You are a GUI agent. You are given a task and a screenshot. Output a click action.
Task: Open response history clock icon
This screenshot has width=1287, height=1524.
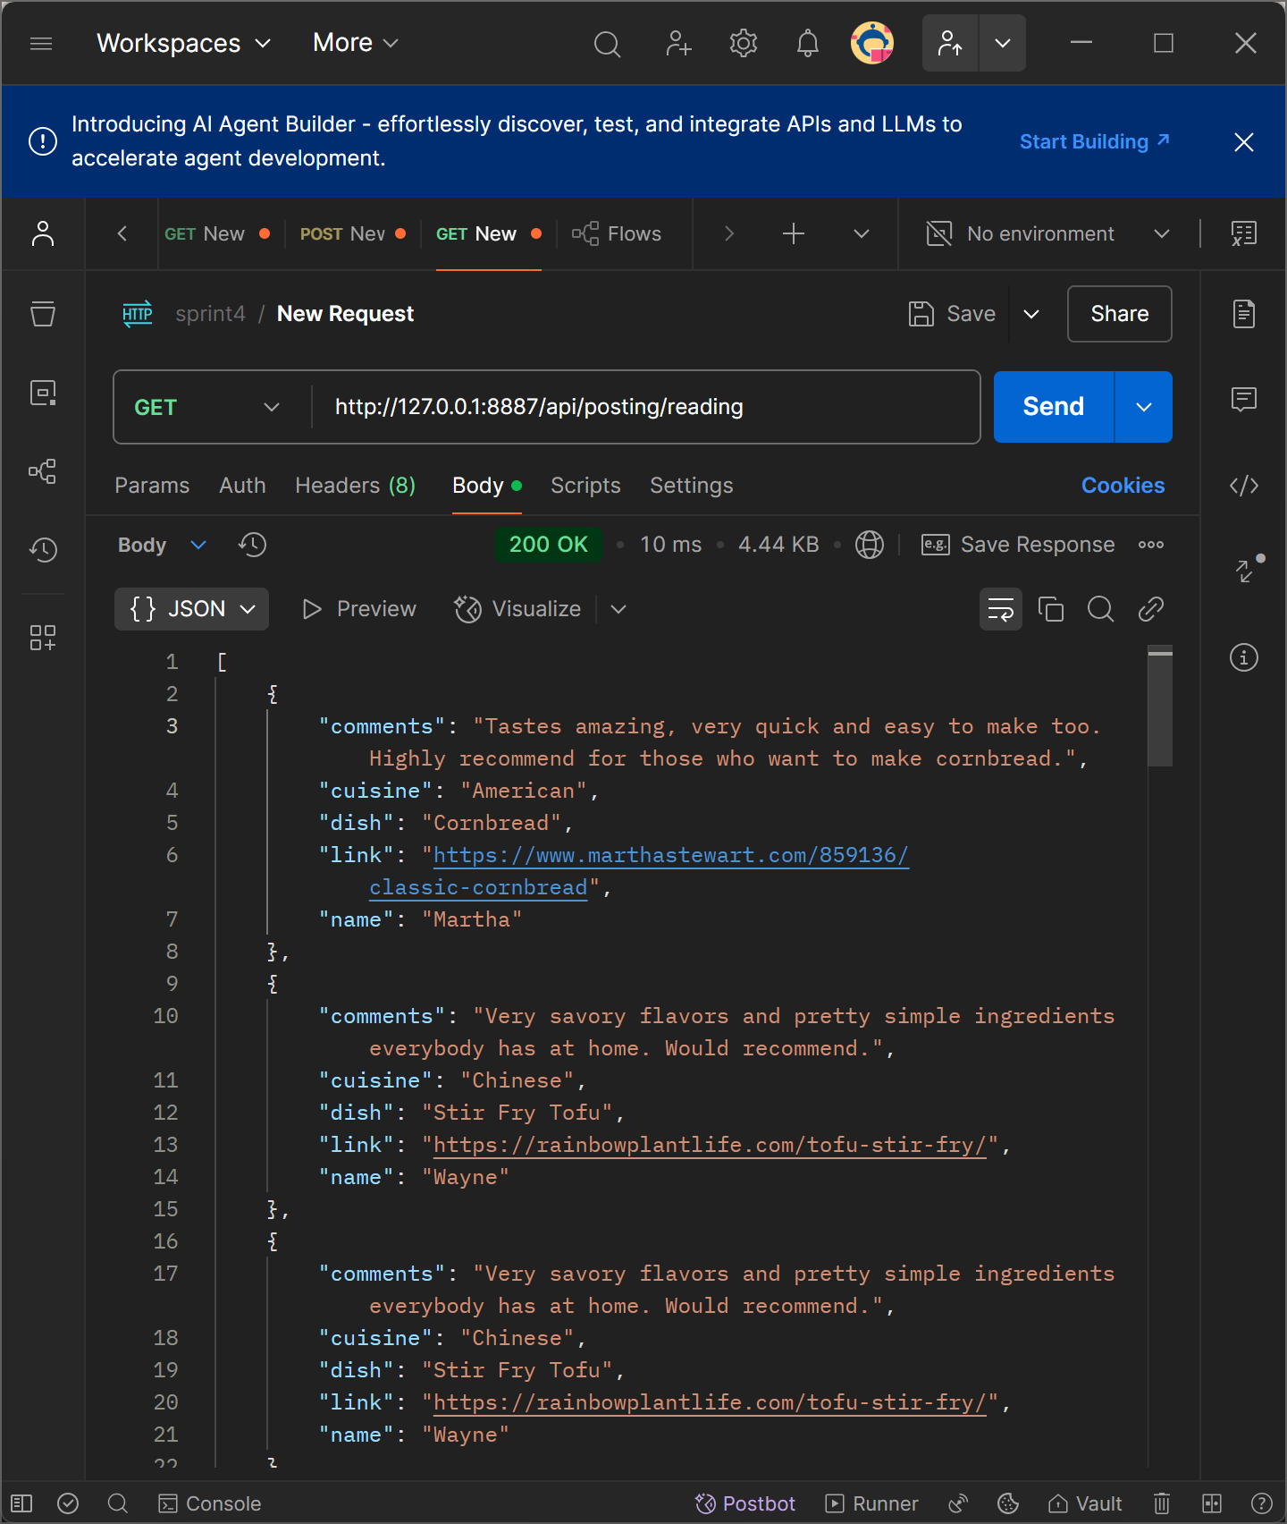[252, 545]
